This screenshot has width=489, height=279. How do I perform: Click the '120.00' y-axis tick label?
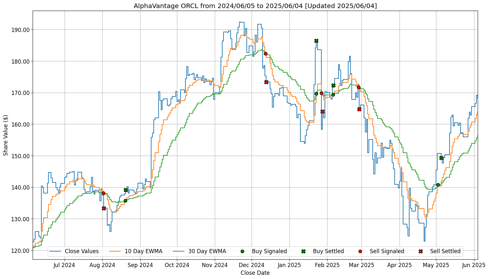point(20,251)
